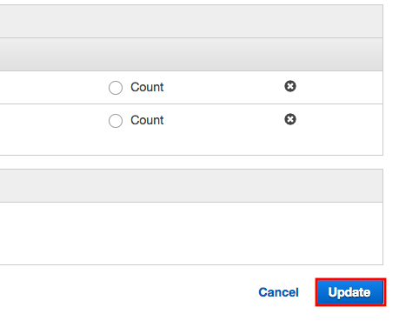
Task: Click the gradient column header row above Count rows
Action: (x=191, y=55)
